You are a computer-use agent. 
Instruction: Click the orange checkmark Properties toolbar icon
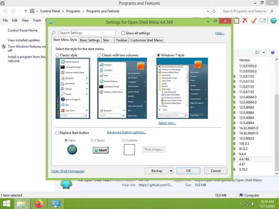(254, 20)
